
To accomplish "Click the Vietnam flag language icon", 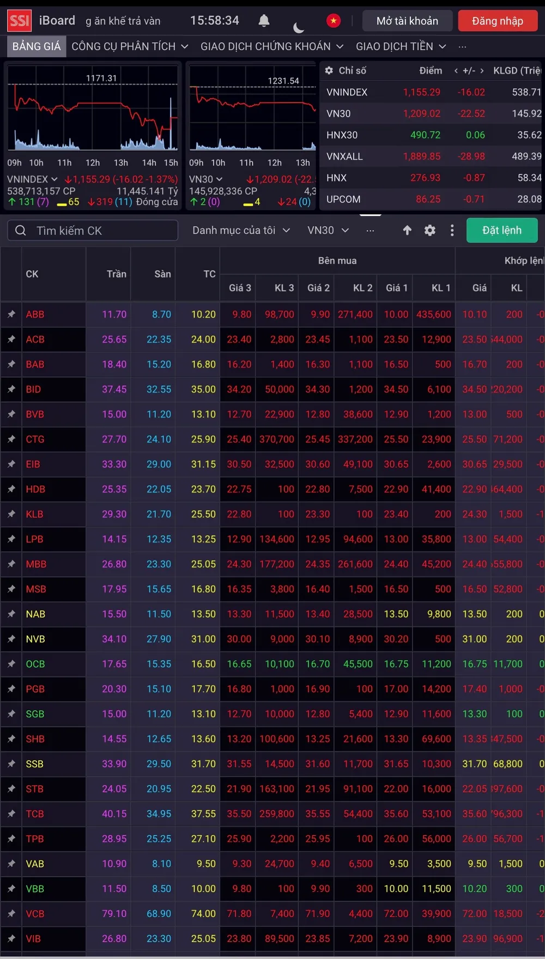I will [333, 21].
